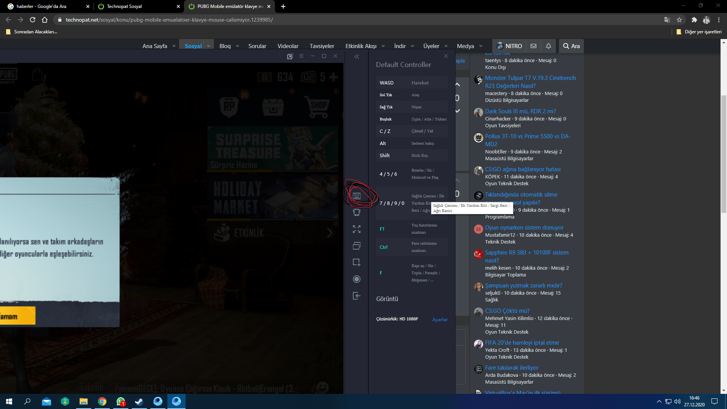The image size is (727, 409).
Task: Click the screen record circle icon
Action: tap(357, 279)
